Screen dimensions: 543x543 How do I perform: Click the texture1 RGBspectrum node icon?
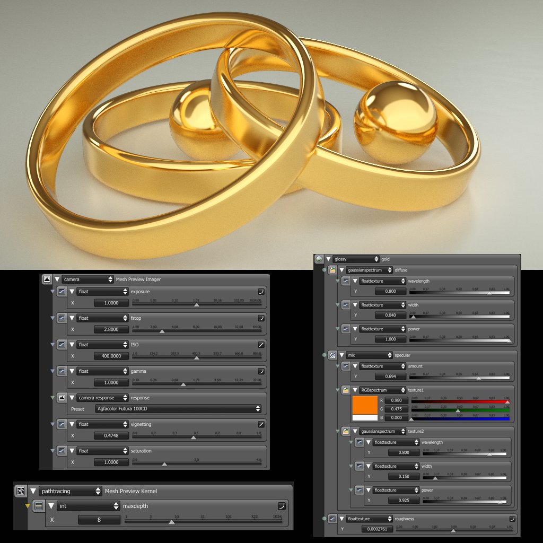coord(346,390)
